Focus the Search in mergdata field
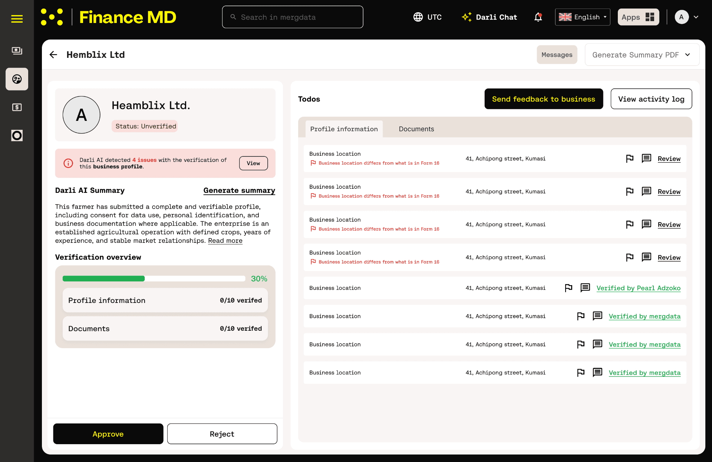This screenshot has height=462, width=712. click(293, 17)
